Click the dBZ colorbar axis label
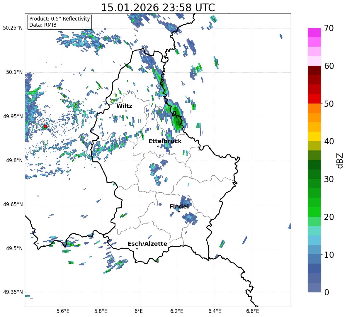Image resolution: width=347 pixels, height=317 pixels. (x=340, y=160)
